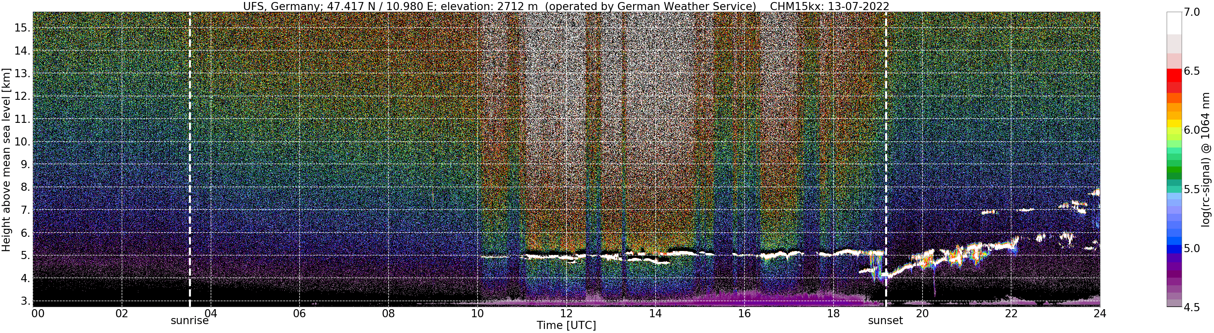Viewport: 1214px width, 333px height.
Task: Click the x-axis tick label '02'
Action: coord(122,313)
